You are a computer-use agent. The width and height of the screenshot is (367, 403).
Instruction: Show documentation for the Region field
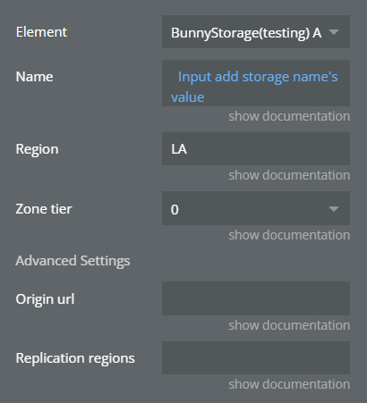coord(289,175)
